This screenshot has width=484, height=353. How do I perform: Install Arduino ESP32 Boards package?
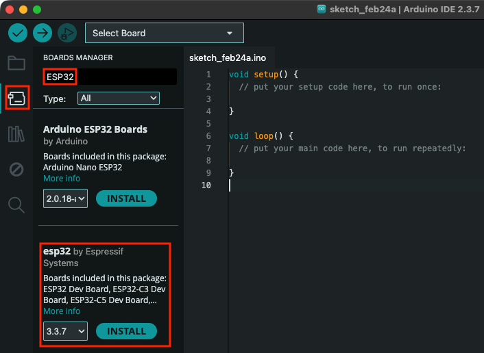(126, 198)
